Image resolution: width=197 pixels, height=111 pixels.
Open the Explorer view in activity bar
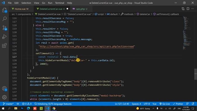point(4,10)
